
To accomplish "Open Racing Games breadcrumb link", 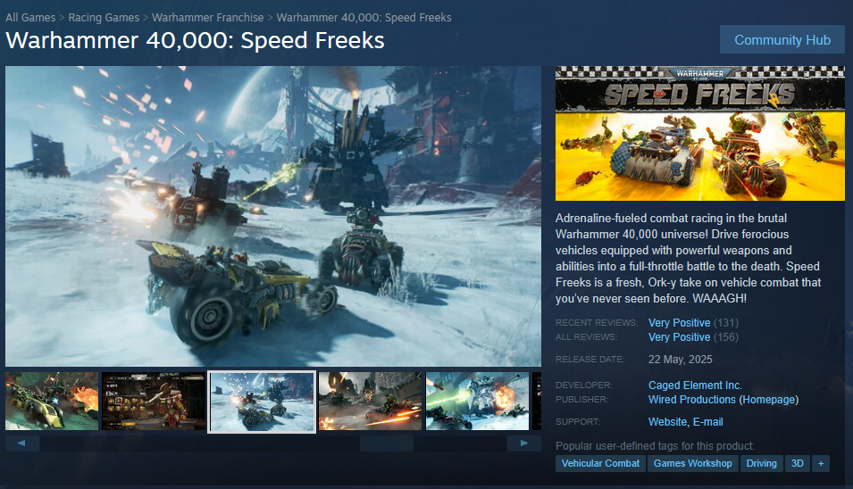I will pyautogui.click(x=104, y=17).
